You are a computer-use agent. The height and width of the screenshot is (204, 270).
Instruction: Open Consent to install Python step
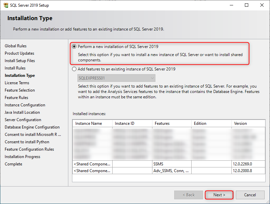(27, 142)
